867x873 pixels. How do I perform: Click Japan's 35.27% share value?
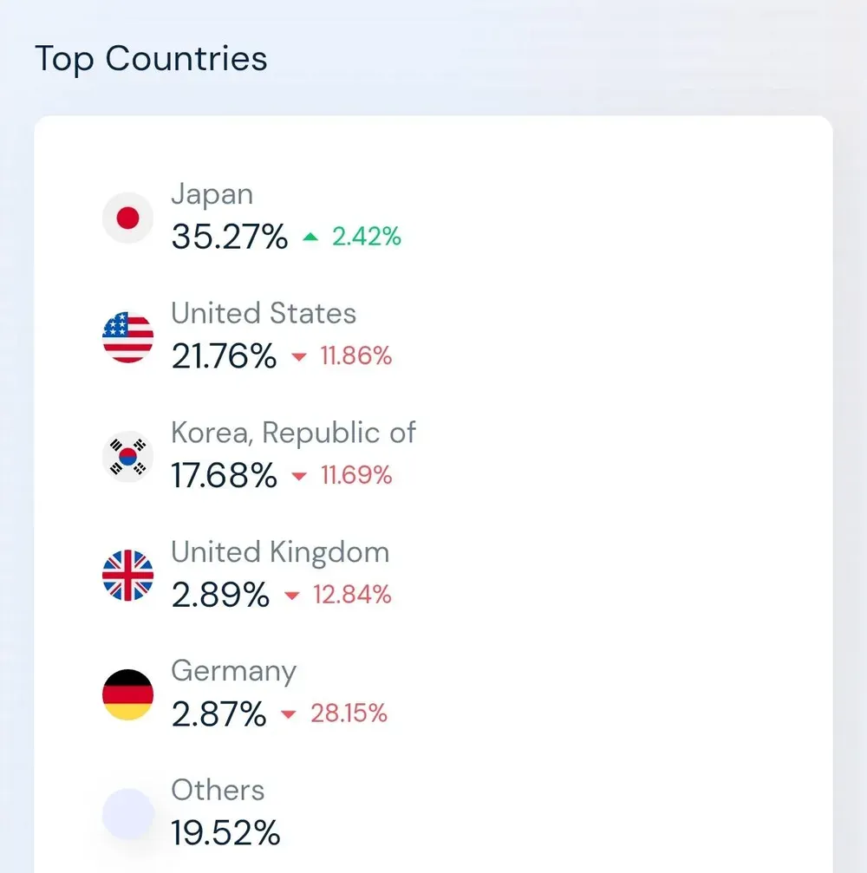(229, 236)
